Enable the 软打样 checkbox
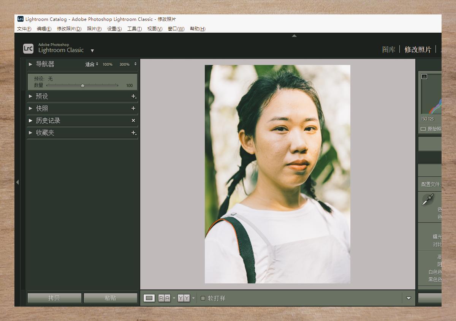Screen dimensions: 456x321 tap(203, 298)
